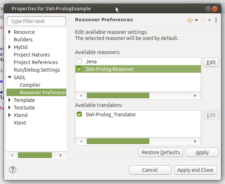Click the help question mark icon
The height and width of the screenshot is (184, 225).
tap(13, 170)
